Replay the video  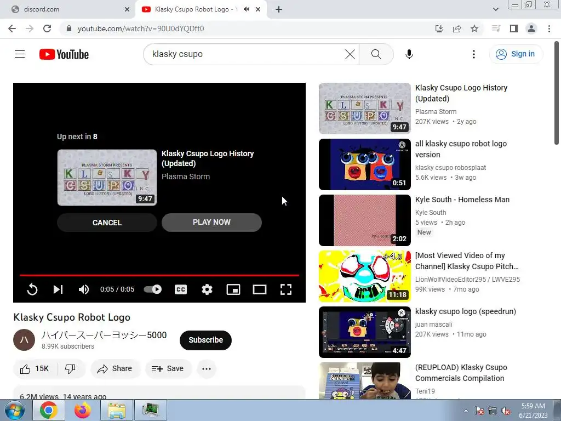pyautogui.click(x=32, y=289)
